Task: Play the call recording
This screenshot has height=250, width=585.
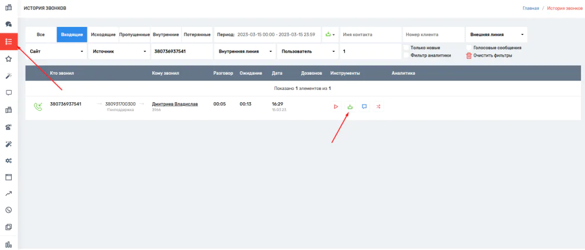Action: coord(336,107)
